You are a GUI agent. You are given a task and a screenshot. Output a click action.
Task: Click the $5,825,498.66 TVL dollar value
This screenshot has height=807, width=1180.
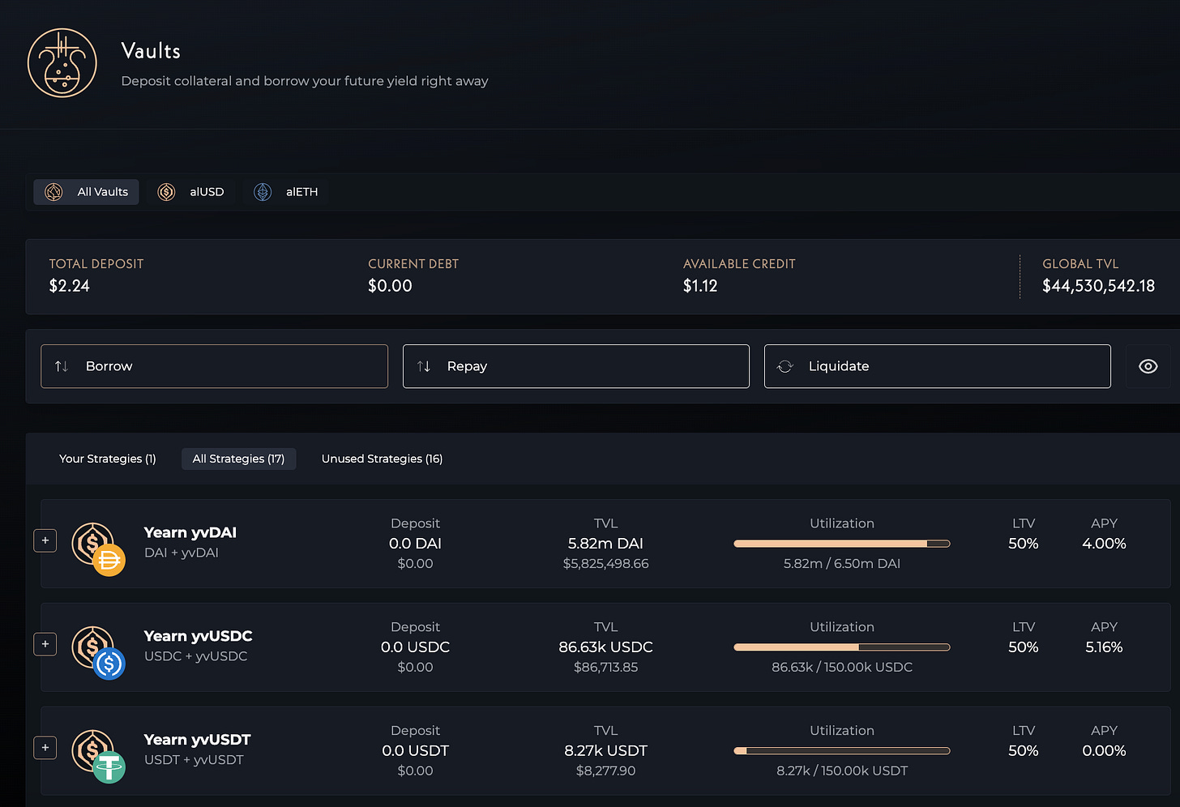point(605,564)
